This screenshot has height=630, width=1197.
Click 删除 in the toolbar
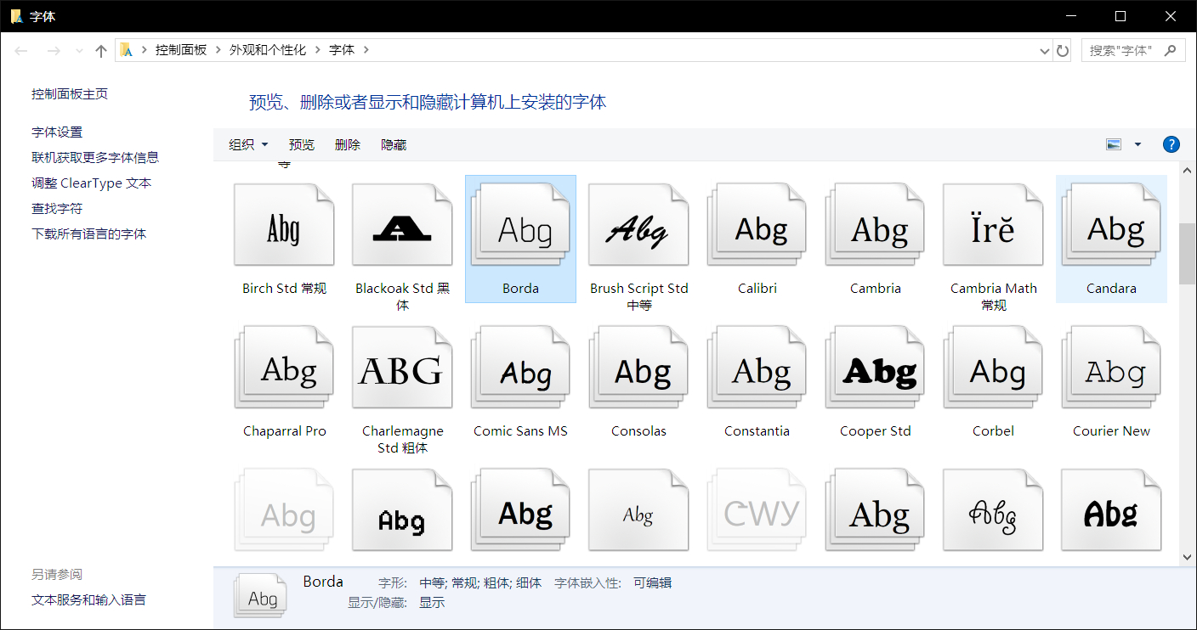(x=348, y=145)
